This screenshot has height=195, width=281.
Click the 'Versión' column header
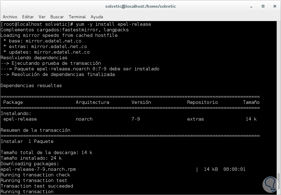tap(141, 102)
